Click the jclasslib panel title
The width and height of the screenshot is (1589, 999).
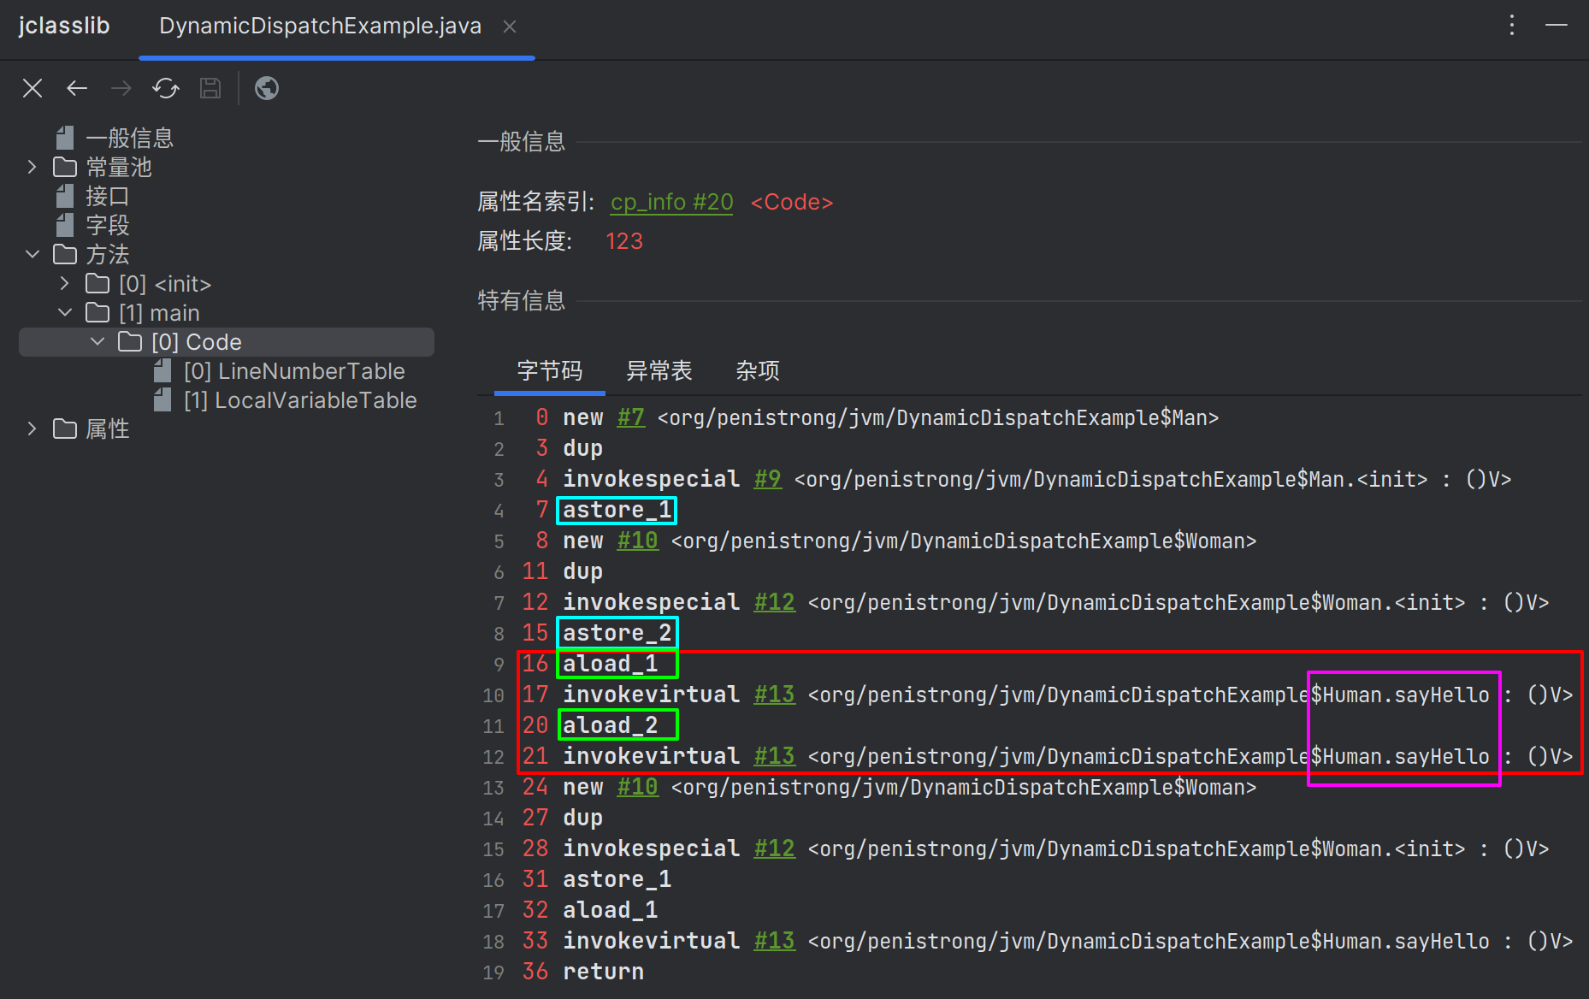click(64, 26)
